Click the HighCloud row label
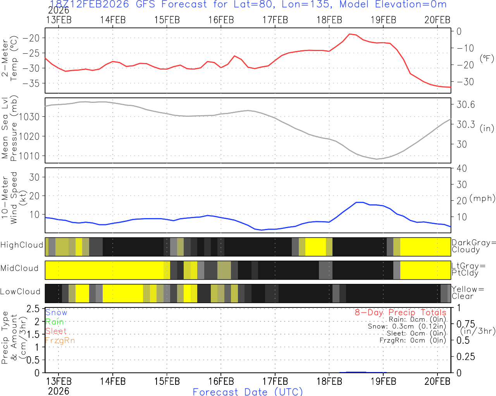The image size is (496, 396). tap(22, 245)
